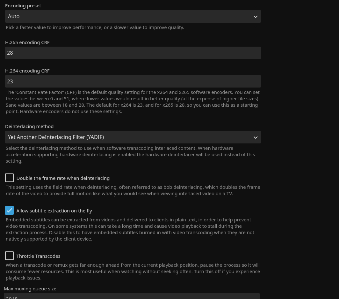Viewport: 339px width, 299px height.
Task: Click the "H.264 encoding CRF" label
Action: [x=27, y=71]
